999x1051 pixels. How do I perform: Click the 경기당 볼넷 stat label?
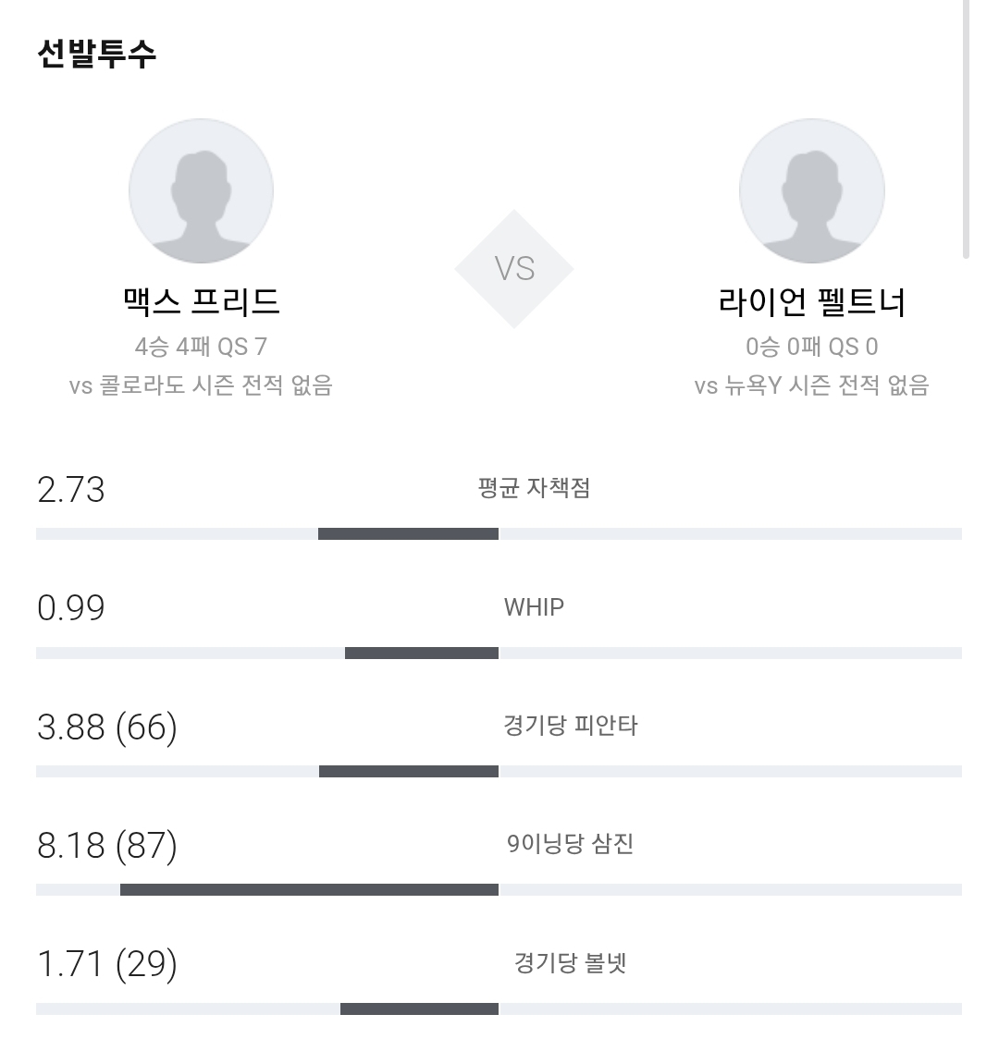click(571, 963)
